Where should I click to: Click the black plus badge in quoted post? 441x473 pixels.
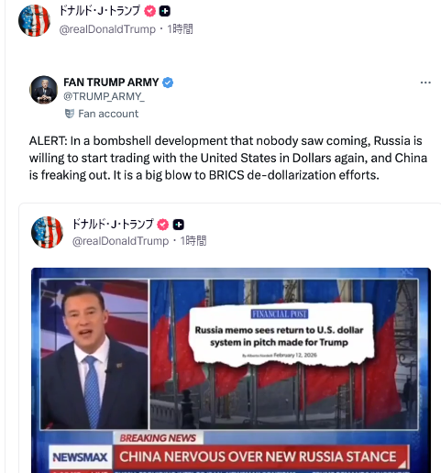pyautogui.click(x=179, y=225)
